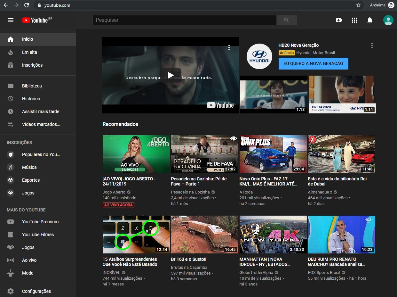Open Assistir mais tarde list

point(40,111)
